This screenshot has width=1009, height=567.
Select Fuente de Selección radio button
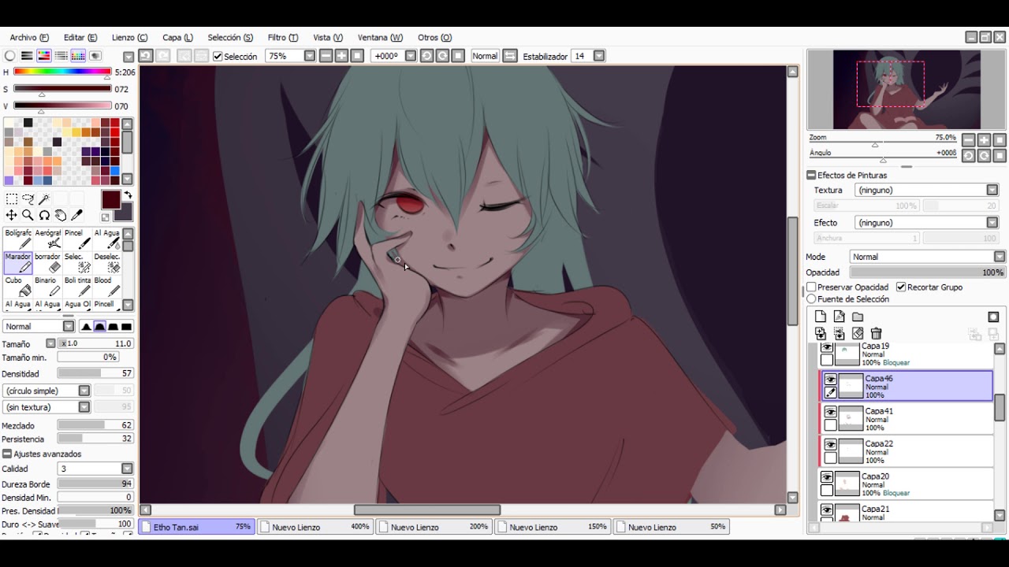point(811,299)
